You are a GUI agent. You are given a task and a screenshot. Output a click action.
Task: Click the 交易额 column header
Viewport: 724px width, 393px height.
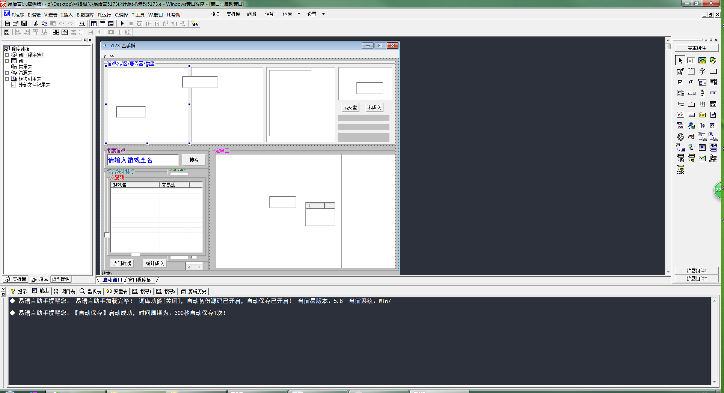pos(174,185)
